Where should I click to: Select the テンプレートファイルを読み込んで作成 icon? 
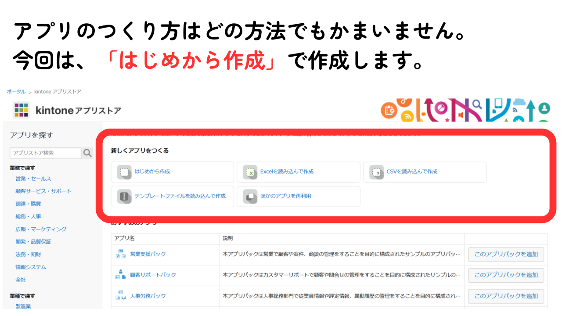[124, 196]
